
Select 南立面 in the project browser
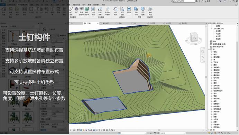(x=218, y=36)
